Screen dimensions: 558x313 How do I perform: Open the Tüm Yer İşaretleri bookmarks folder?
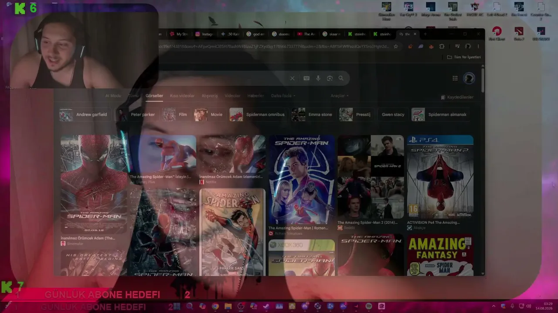click(x=464, y=57)
